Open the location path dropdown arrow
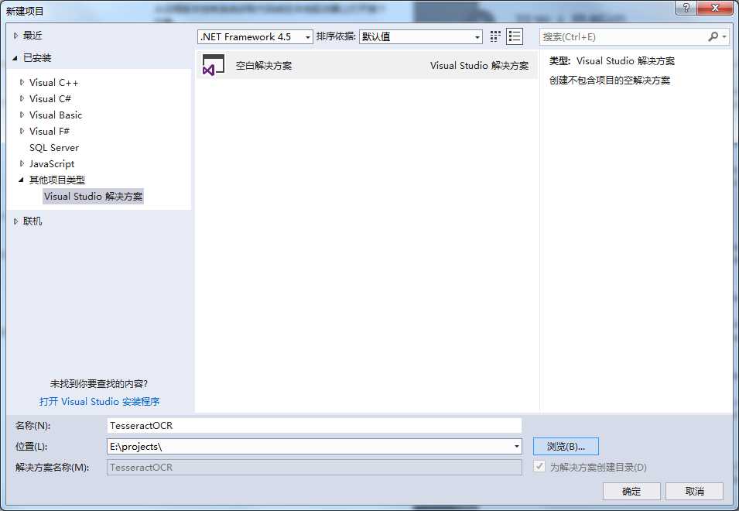The image size is (739, 511). pyautogui.click(x=517, y=447)
